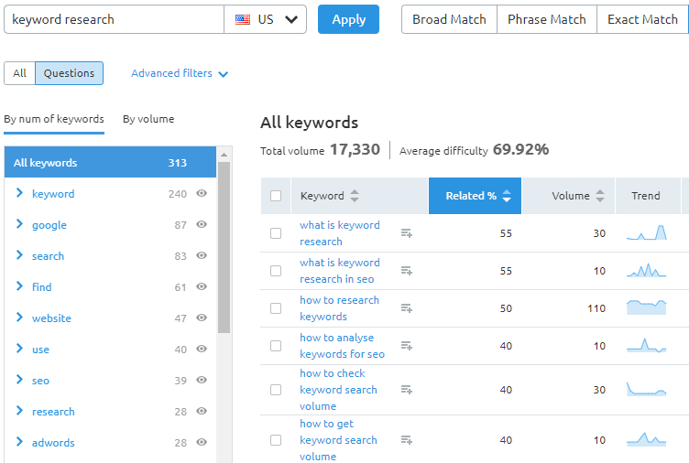Click the keyword groups list scrollbar thumb
Viewport: 689px width, 463px height.
pyautogui.click(x=224, y=248)
